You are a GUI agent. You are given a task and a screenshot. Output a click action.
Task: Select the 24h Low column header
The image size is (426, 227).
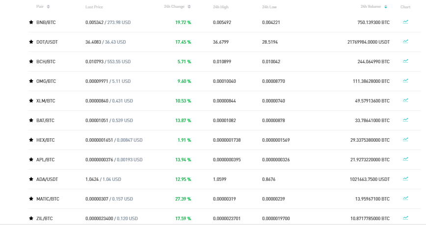click(269, 7)
